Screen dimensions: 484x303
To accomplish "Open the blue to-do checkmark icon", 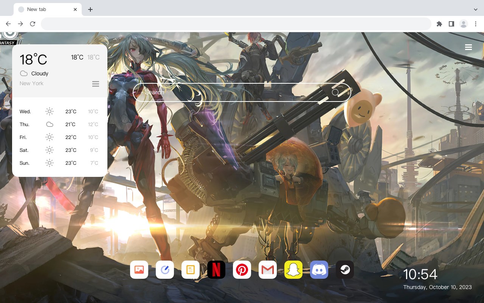I will point(165,270).
